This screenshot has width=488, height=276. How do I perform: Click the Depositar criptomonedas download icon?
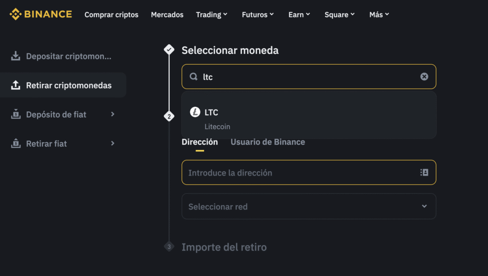(x=16, y=56)
